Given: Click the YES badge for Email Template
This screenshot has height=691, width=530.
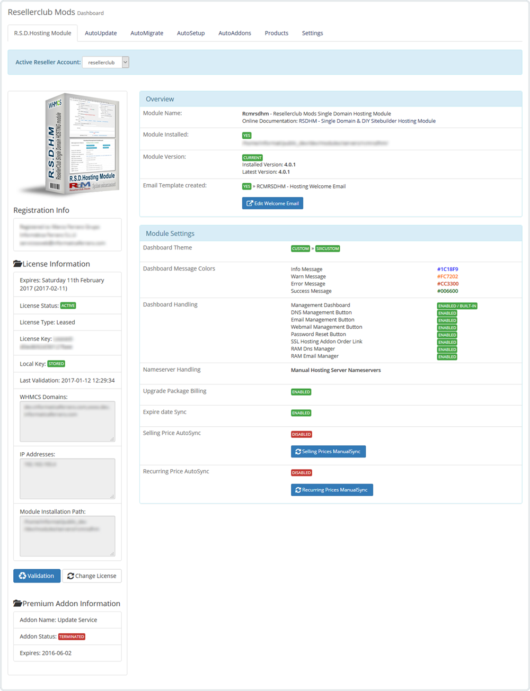Looking at the screenshot, I should click(246, 186).
